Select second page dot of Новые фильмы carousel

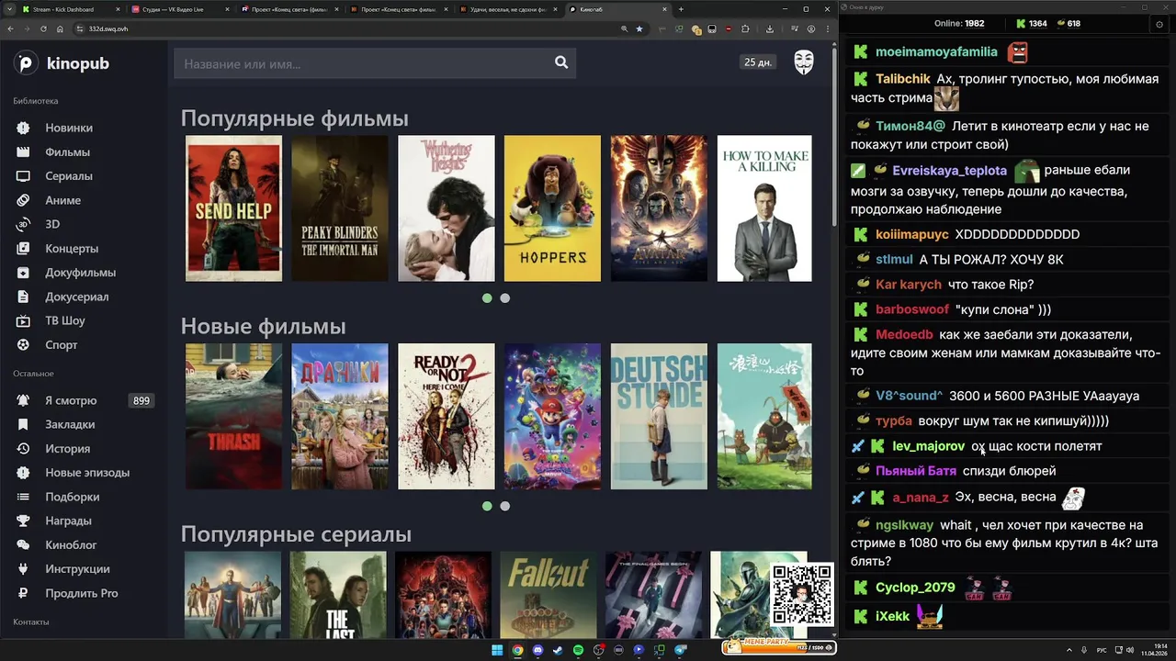click(504, 506)
